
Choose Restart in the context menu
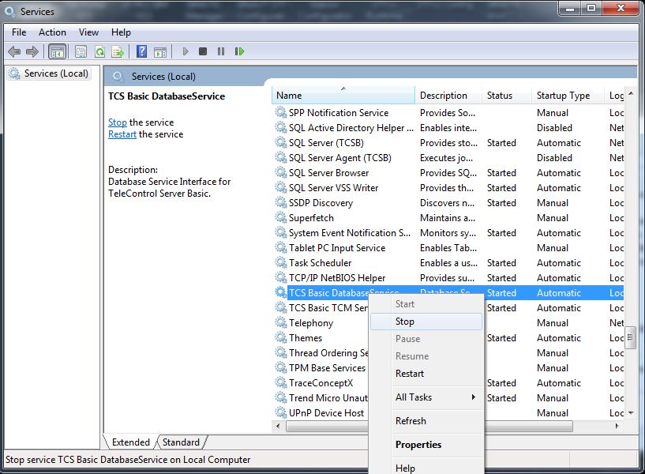(x=426, y=373)
